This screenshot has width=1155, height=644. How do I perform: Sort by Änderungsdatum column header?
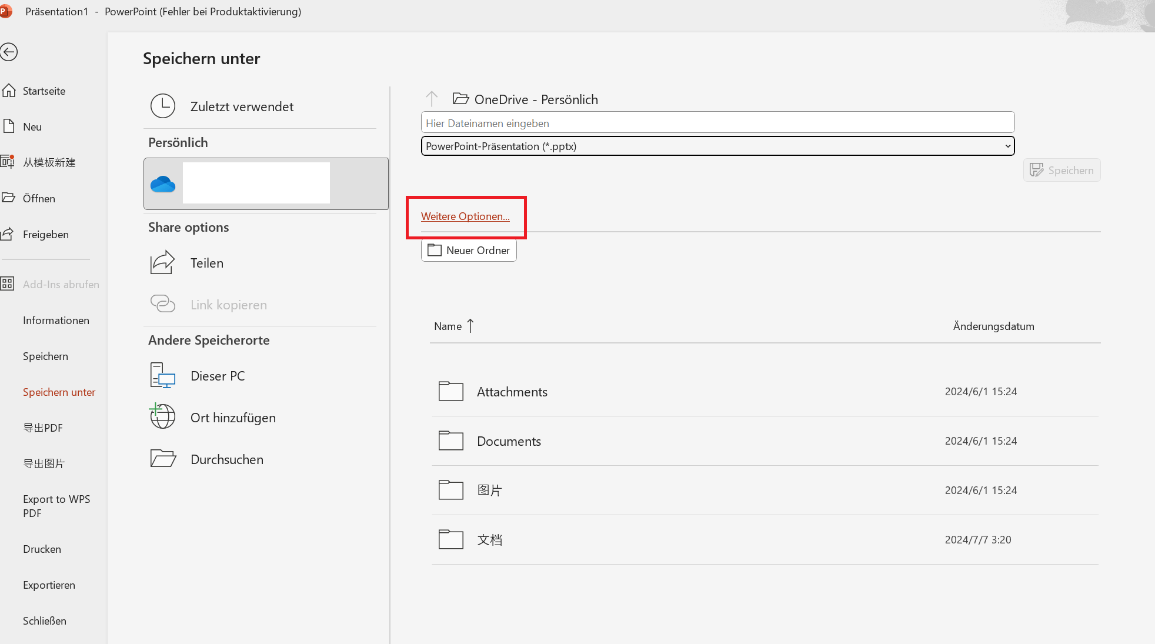pos(993,326)
